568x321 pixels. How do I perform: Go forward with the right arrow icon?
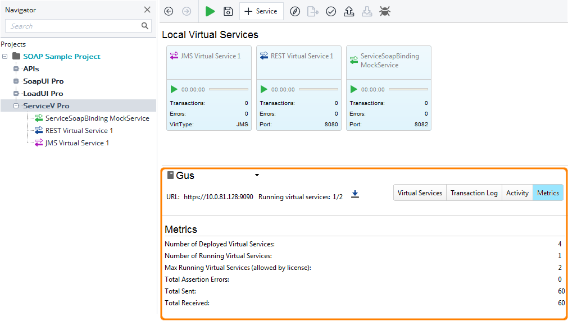pyautogui.click(x=187, y=12)
